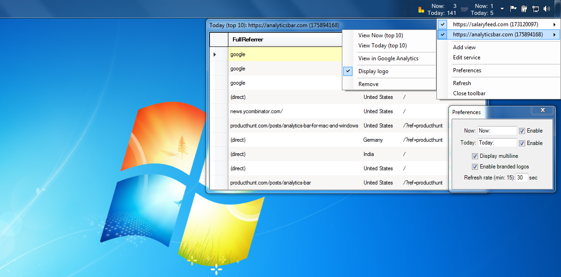
Task: Select the row arrow beside first google entry
Action: (215, 54)
